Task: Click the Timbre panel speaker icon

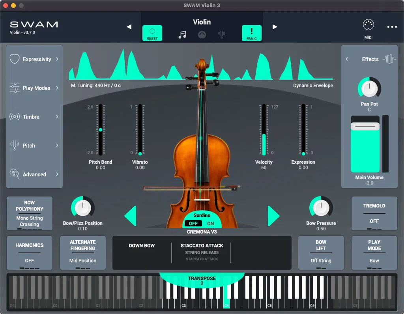Action: click(15, 117)
